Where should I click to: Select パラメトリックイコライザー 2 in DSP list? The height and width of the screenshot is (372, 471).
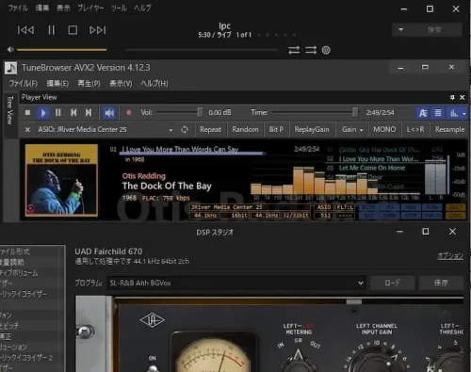[x=26, y=358]
